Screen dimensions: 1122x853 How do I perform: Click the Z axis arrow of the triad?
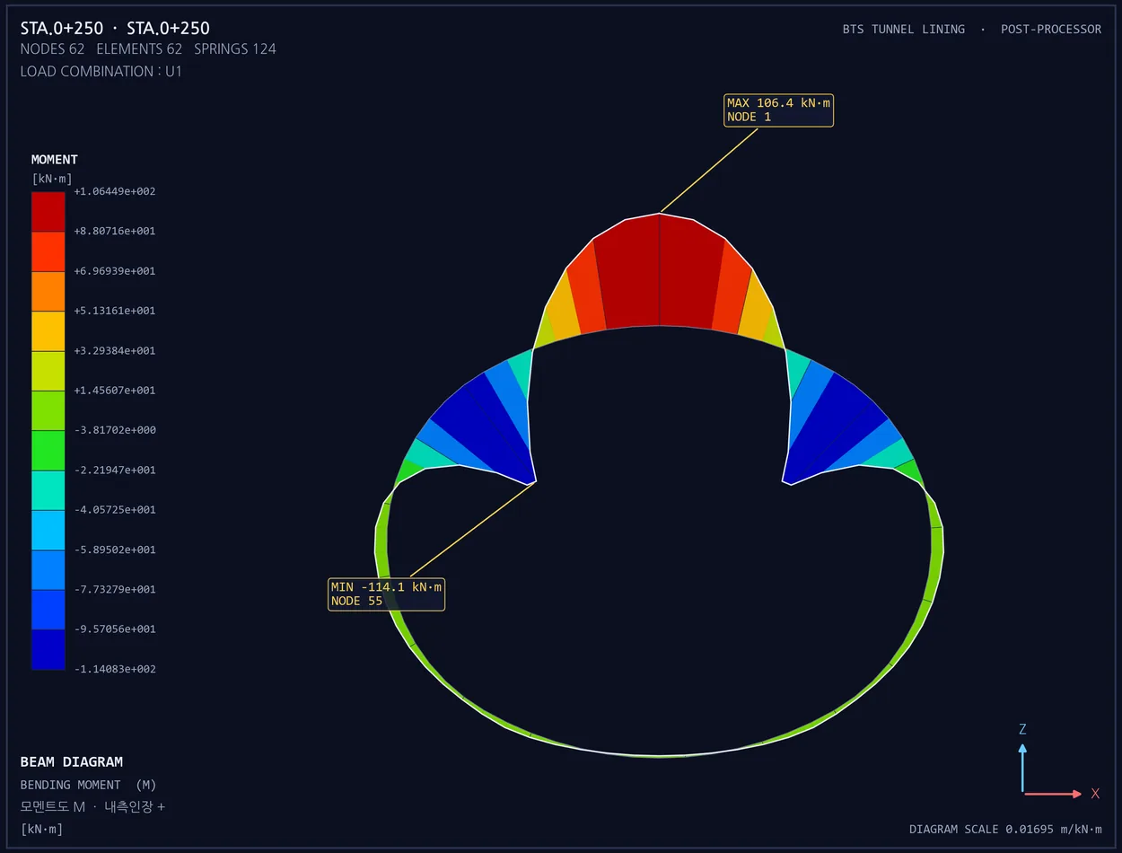point(1022,768)
